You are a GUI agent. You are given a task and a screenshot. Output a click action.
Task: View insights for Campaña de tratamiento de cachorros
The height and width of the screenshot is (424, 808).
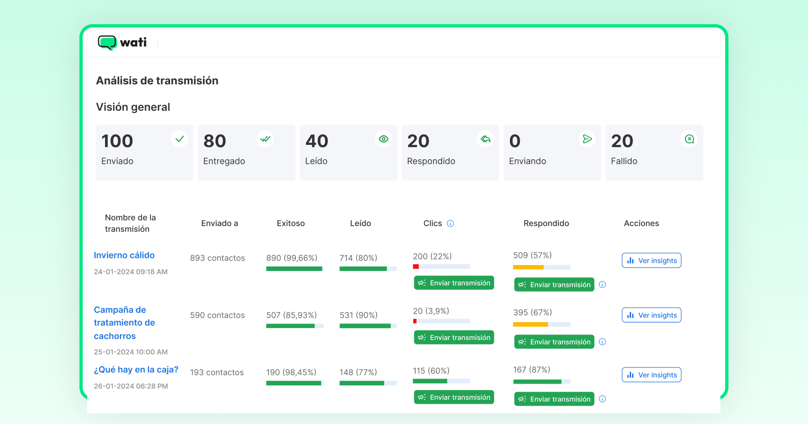pyautogui.click(x=651, y=315)
